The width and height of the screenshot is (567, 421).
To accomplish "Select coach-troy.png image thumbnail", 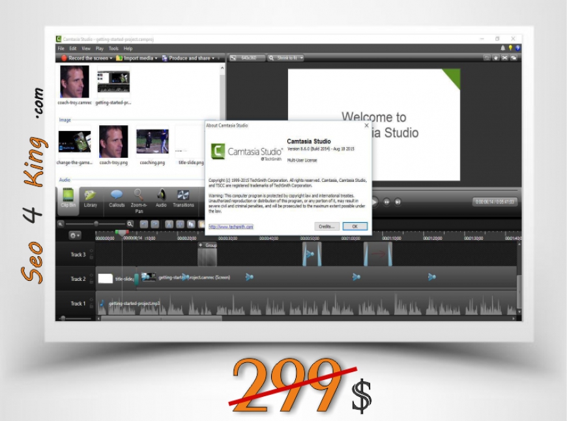I will coord(113,141).
